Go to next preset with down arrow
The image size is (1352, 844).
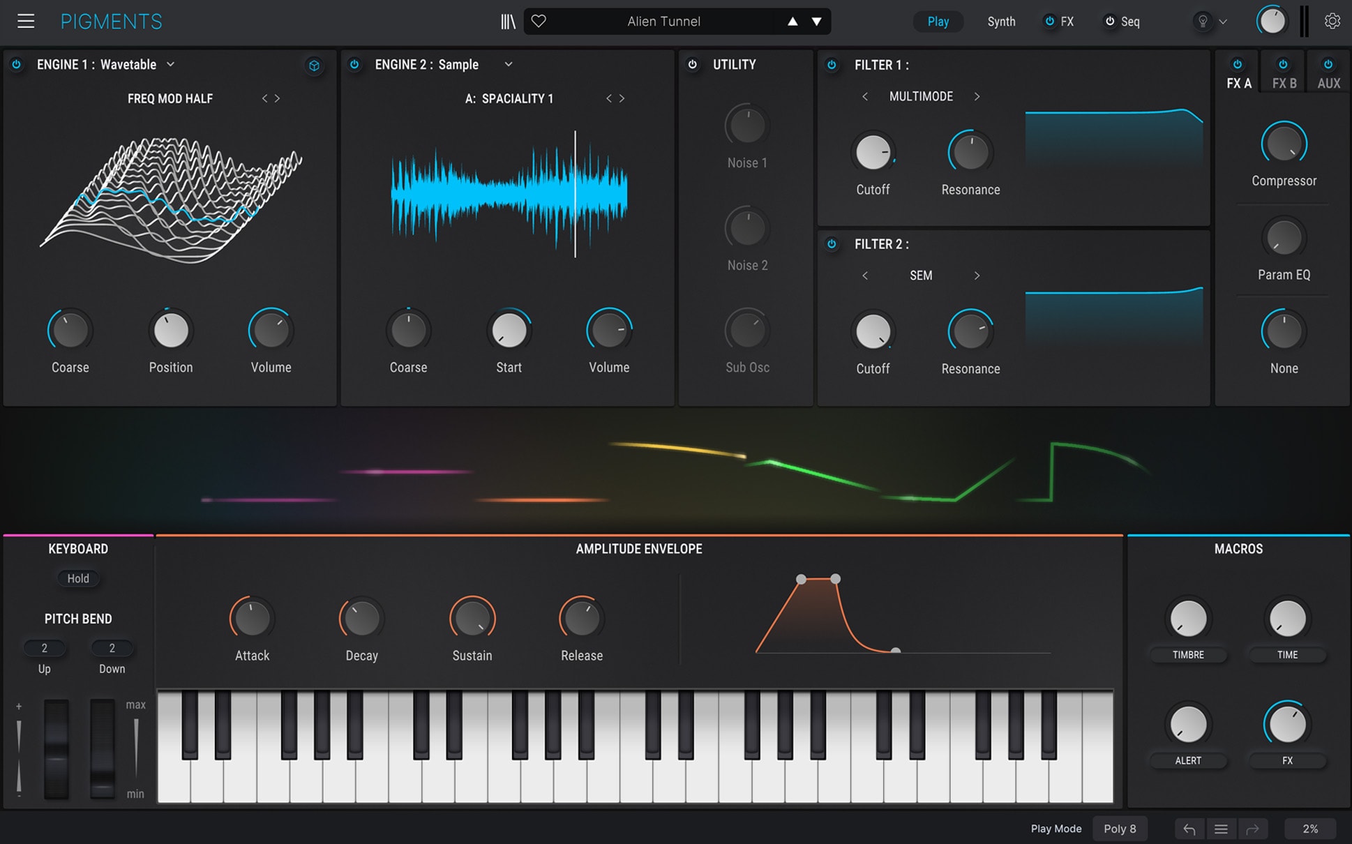(x=816, y=22)
